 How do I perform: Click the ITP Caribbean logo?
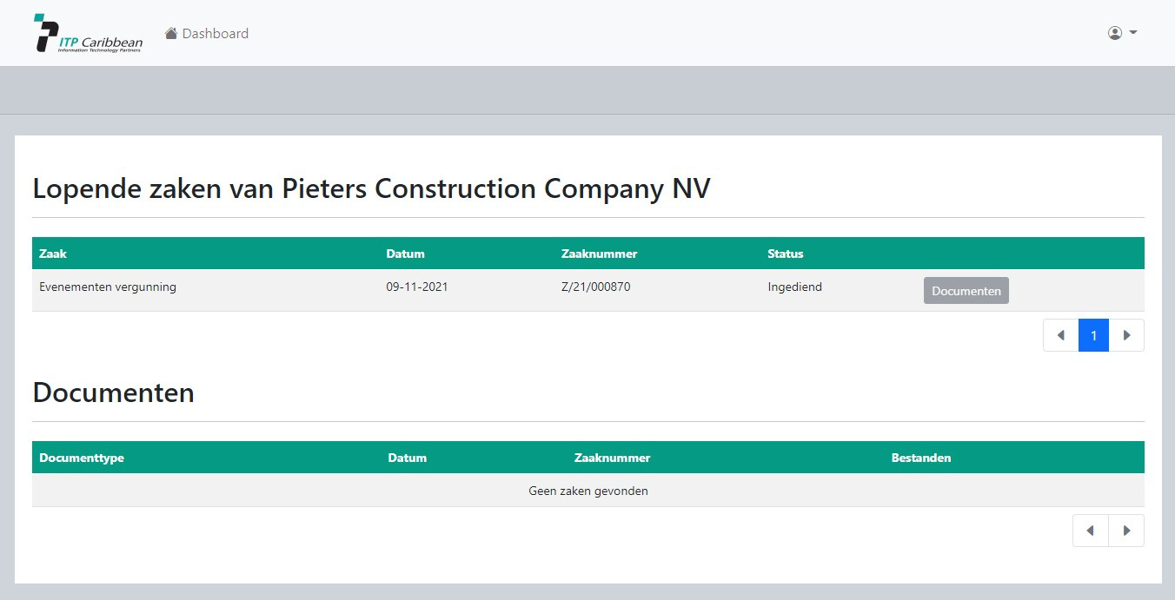[88, 33]
